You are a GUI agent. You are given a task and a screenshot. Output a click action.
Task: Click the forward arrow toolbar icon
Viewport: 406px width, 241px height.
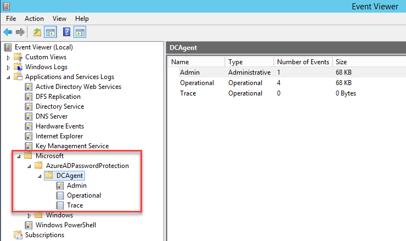pyautogui.click(x=20, y=32)
